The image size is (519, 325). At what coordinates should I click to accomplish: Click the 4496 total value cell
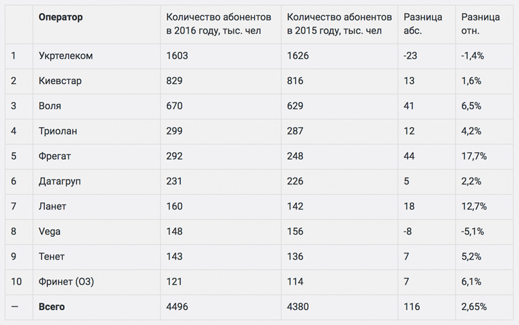coord(178,307)
